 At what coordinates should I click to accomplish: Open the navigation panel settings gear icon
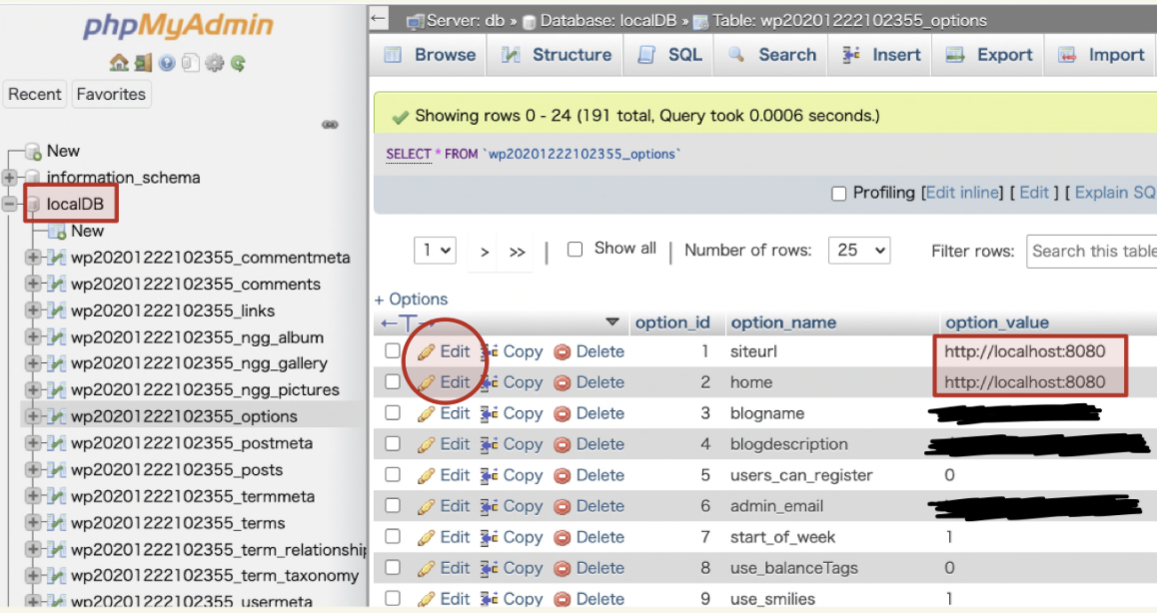tap(214, 64)
